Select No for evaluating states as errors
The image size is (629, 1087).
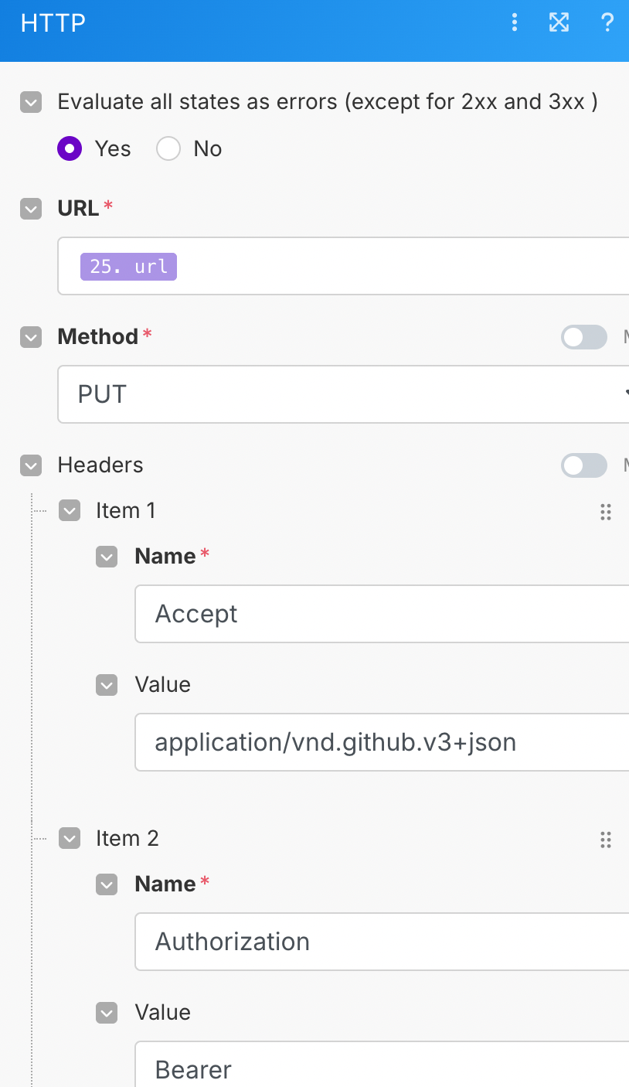tap(168, 148)
